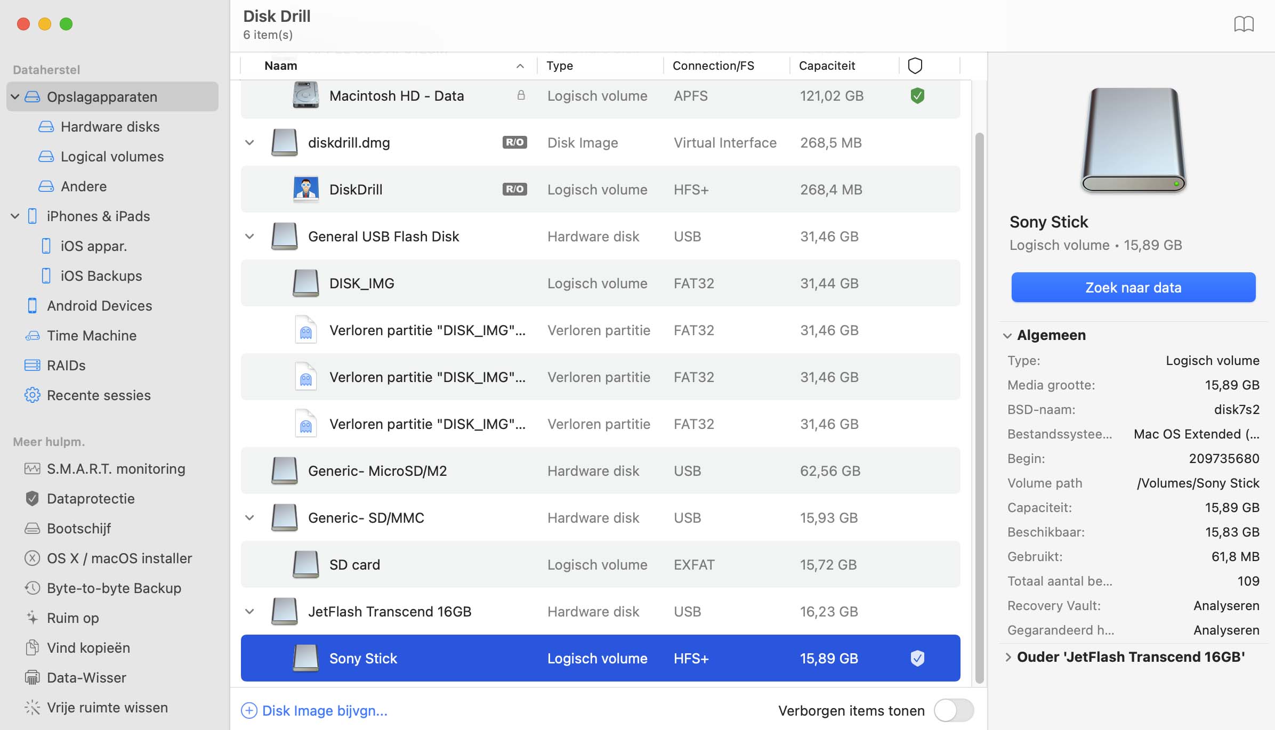Screen dimensions: 1275x730
Task: Click the Sony Stick drive image preview
Action: point(1133,140)
